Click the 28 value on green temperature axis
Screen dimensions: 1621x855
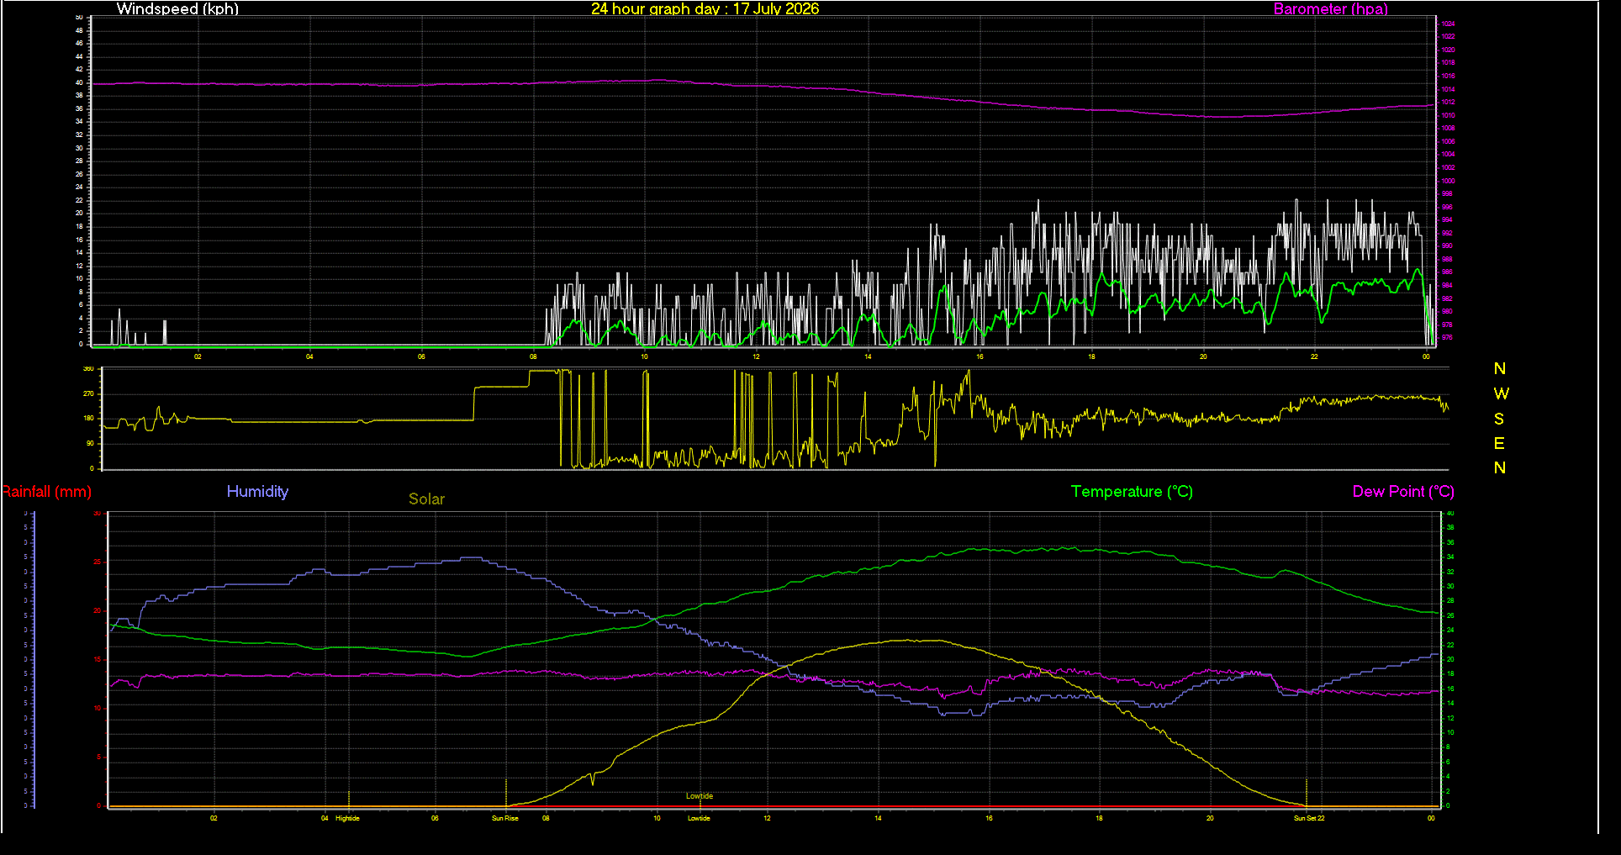coord(1449,601)
